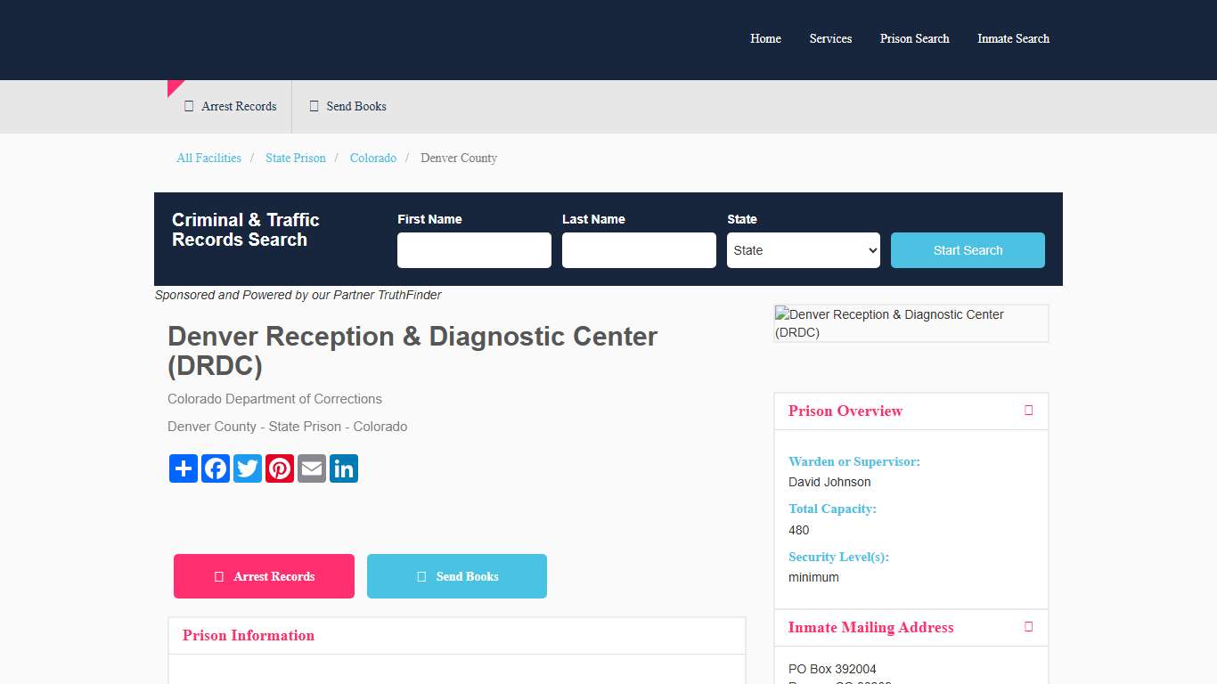Follow the Colorado breadcrumb link

[373, 158]
